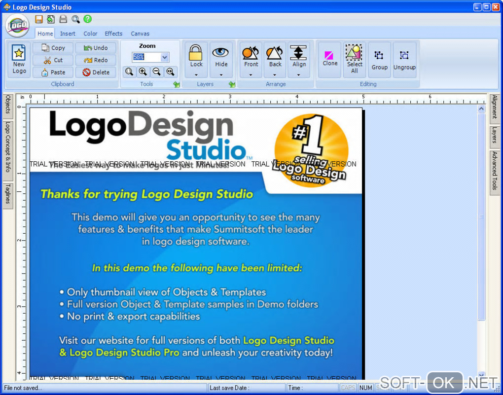
Task: Click the export file icon with green arrow
Action: coord(51,19)
